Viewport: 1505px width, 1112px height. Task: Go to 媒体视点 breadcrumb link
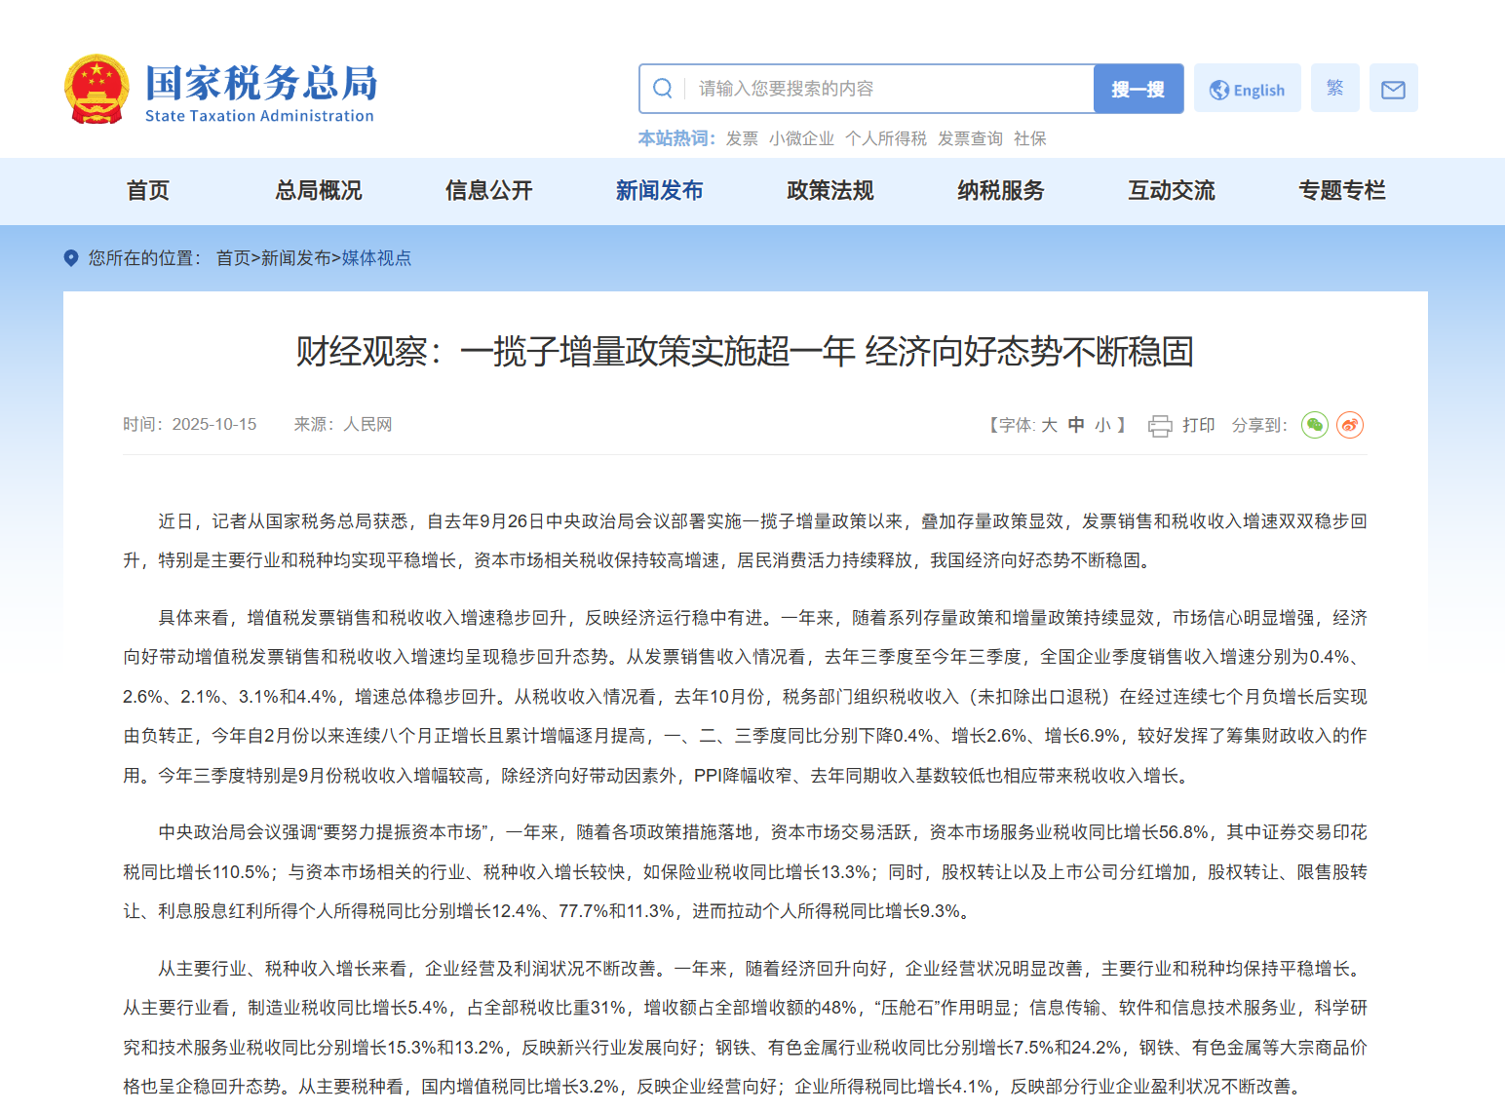pos(376,258)
